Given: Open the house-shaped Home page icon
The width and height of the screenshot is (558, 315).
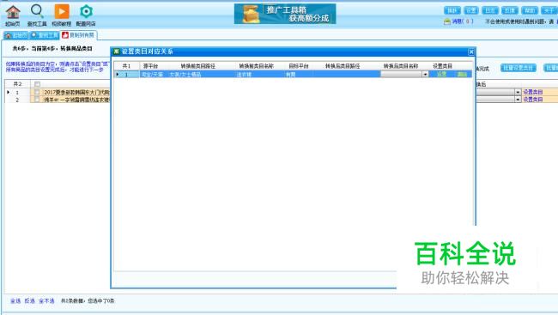Looking at the screenshot, I should (13, 15).
